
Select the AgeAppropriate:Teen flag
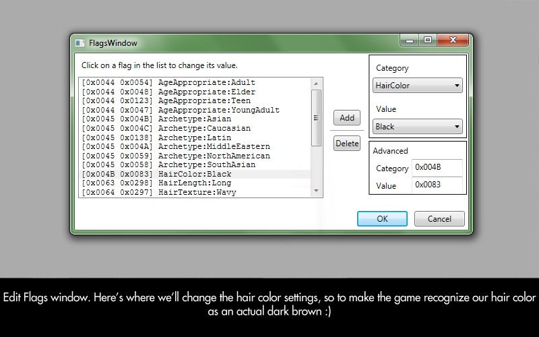(x=195, y=100)
